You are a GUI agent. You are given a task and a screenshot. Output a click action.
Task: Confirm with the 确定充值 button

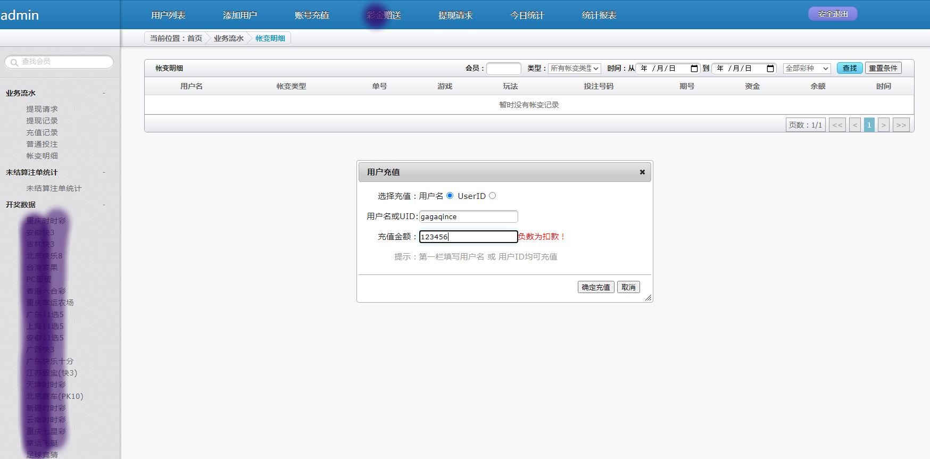pyautogui.click(x=596, y=287)
